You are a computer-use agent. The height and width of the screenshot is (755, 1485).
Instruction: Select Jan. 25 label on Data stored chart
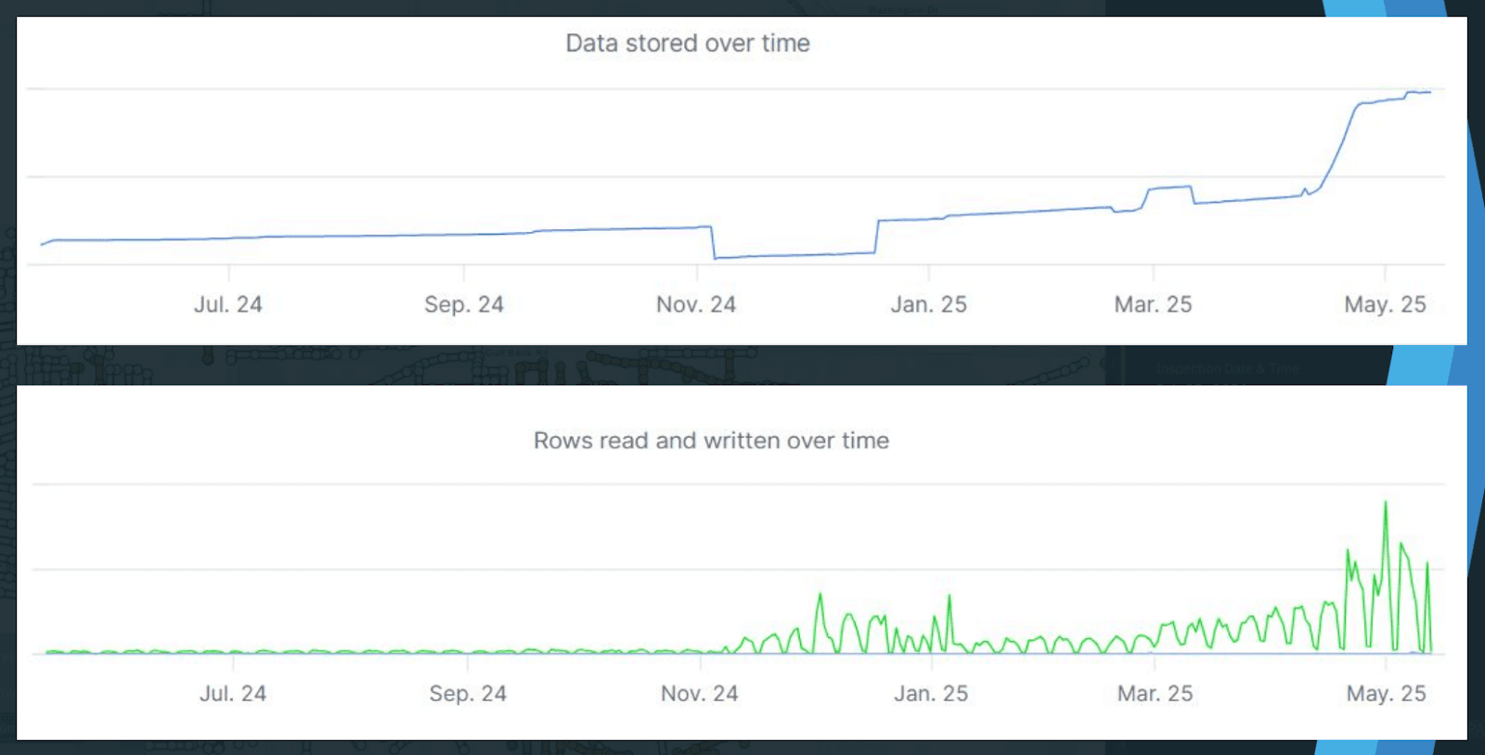[x=929, y=304]
